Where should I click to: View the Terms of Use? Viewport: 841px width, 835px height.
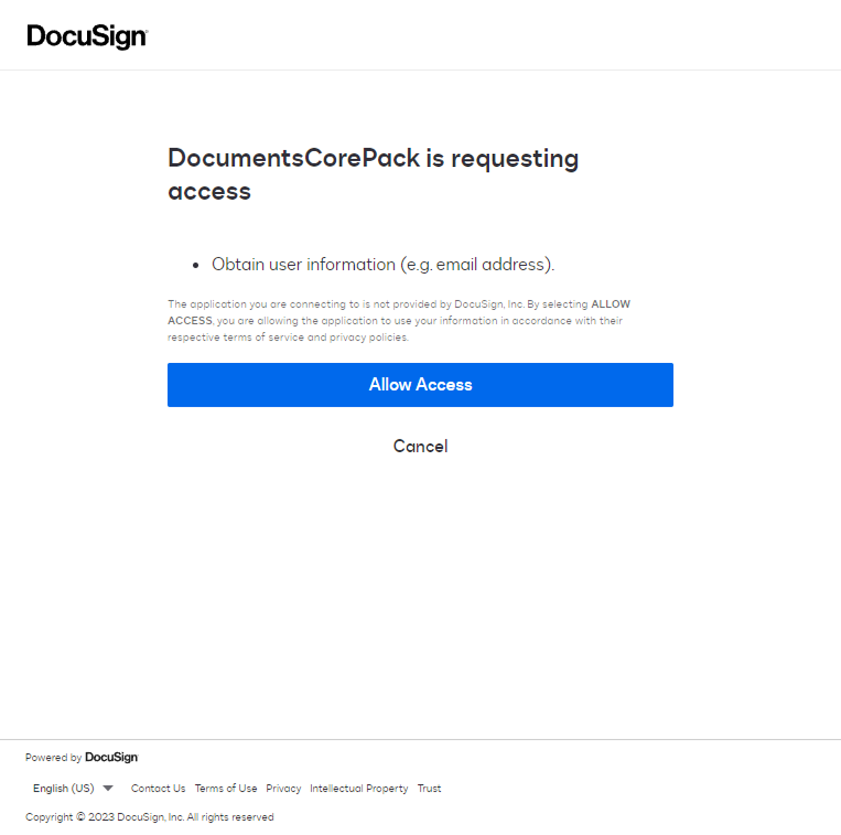point(226,788)
